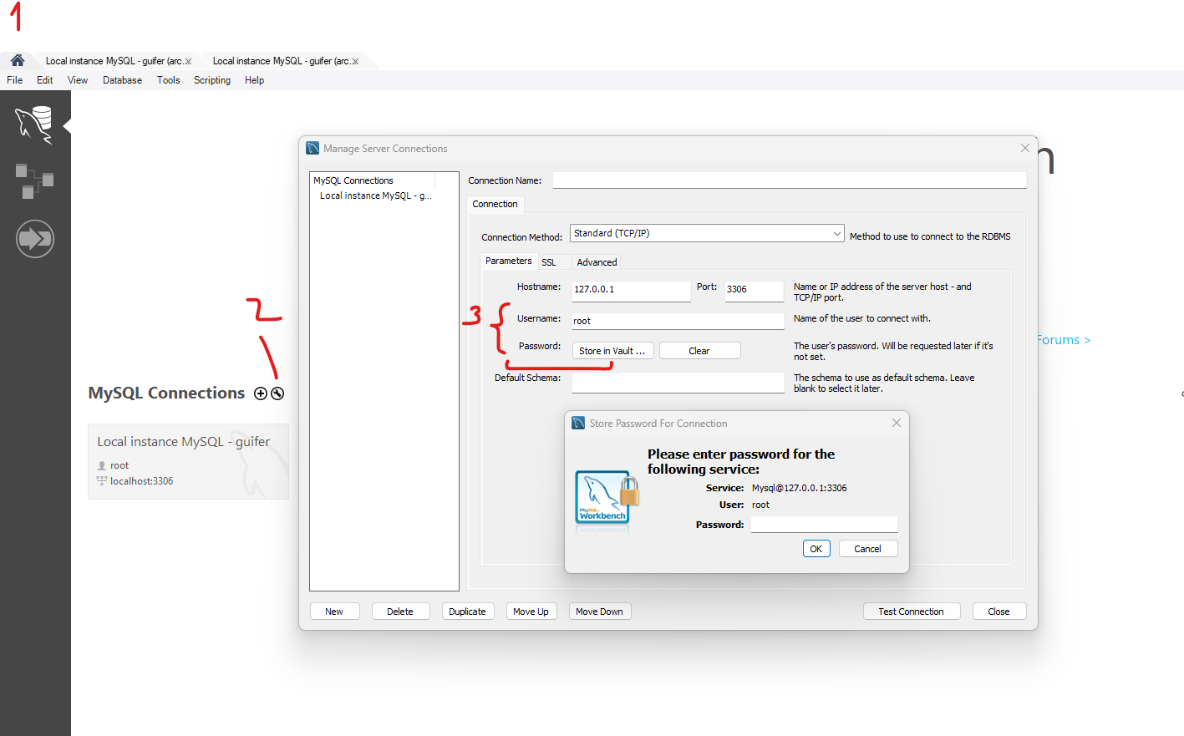
Task: Open the Tools menu
Action: pos(169,80)
